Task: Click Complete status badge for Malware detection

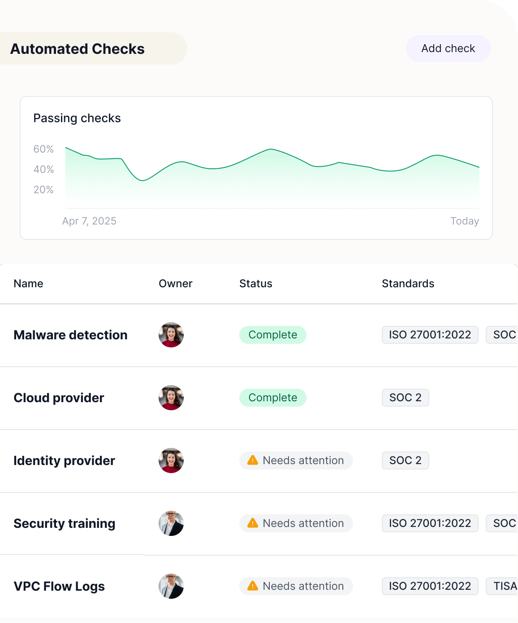Action: click(x=272, y=335)
